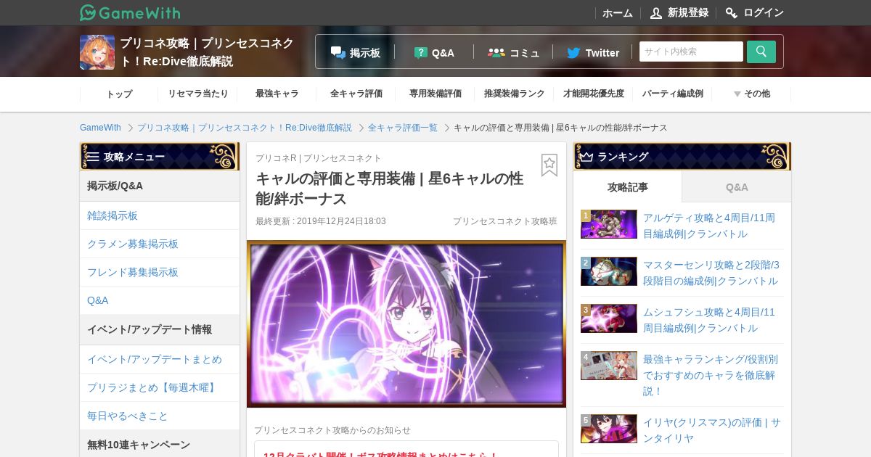
Task: Click the プリコネ攻略 breadcrumb link
Action: tap(245, 128)
